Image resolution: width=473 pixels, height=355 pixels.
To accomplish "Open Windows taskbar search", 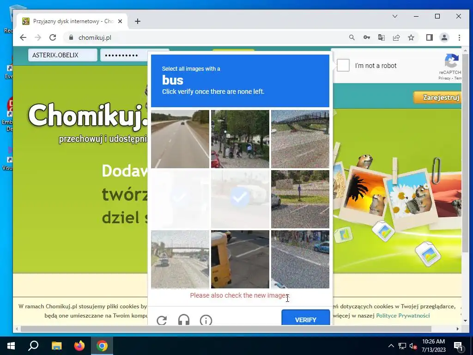I will (33, 346).
